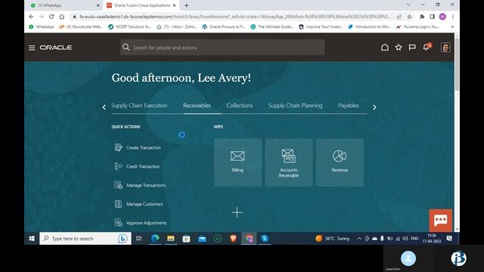Reload the current page
This screenshot has height=272, width=484.
(51, 17)
